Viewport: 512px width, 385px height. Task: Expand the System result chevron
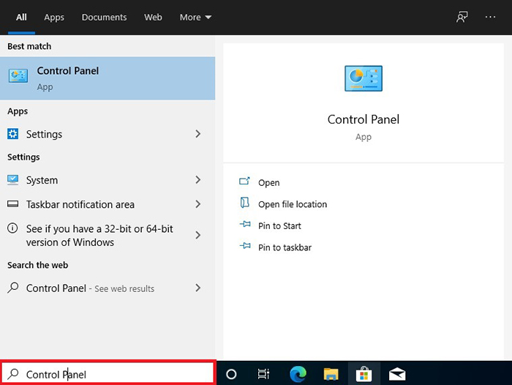(x=198, y=180)
